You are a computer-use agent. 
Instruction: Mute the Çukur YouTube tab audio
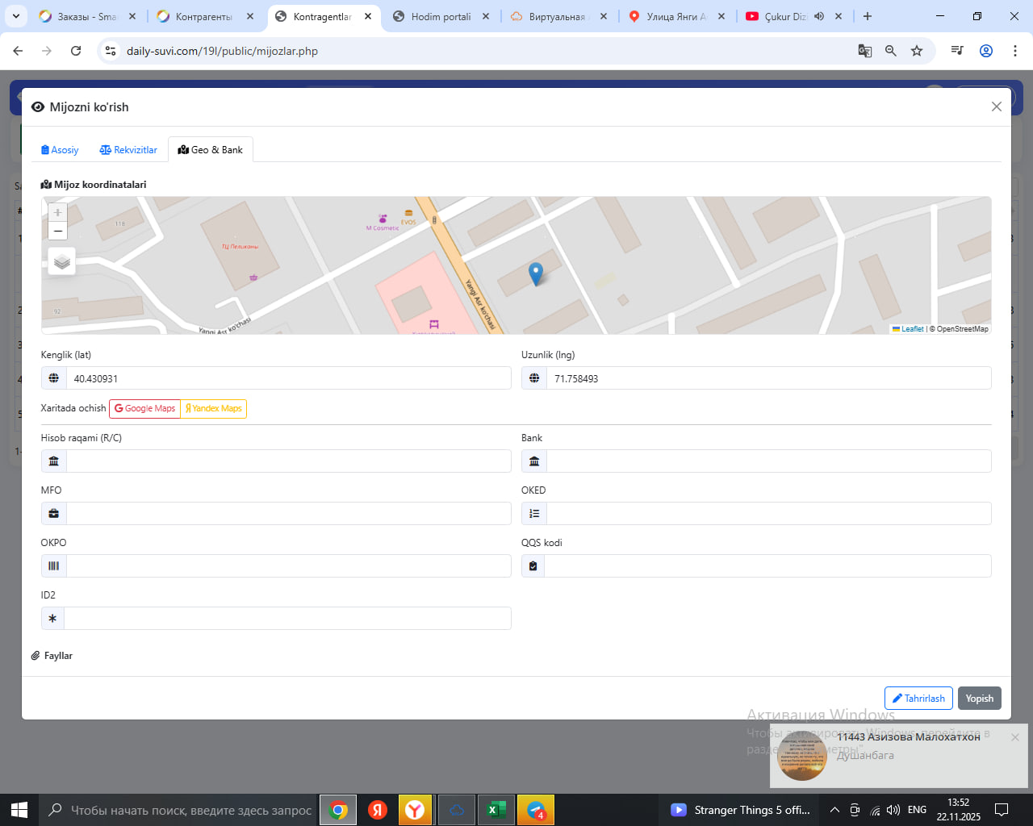[x=819, y=16]
